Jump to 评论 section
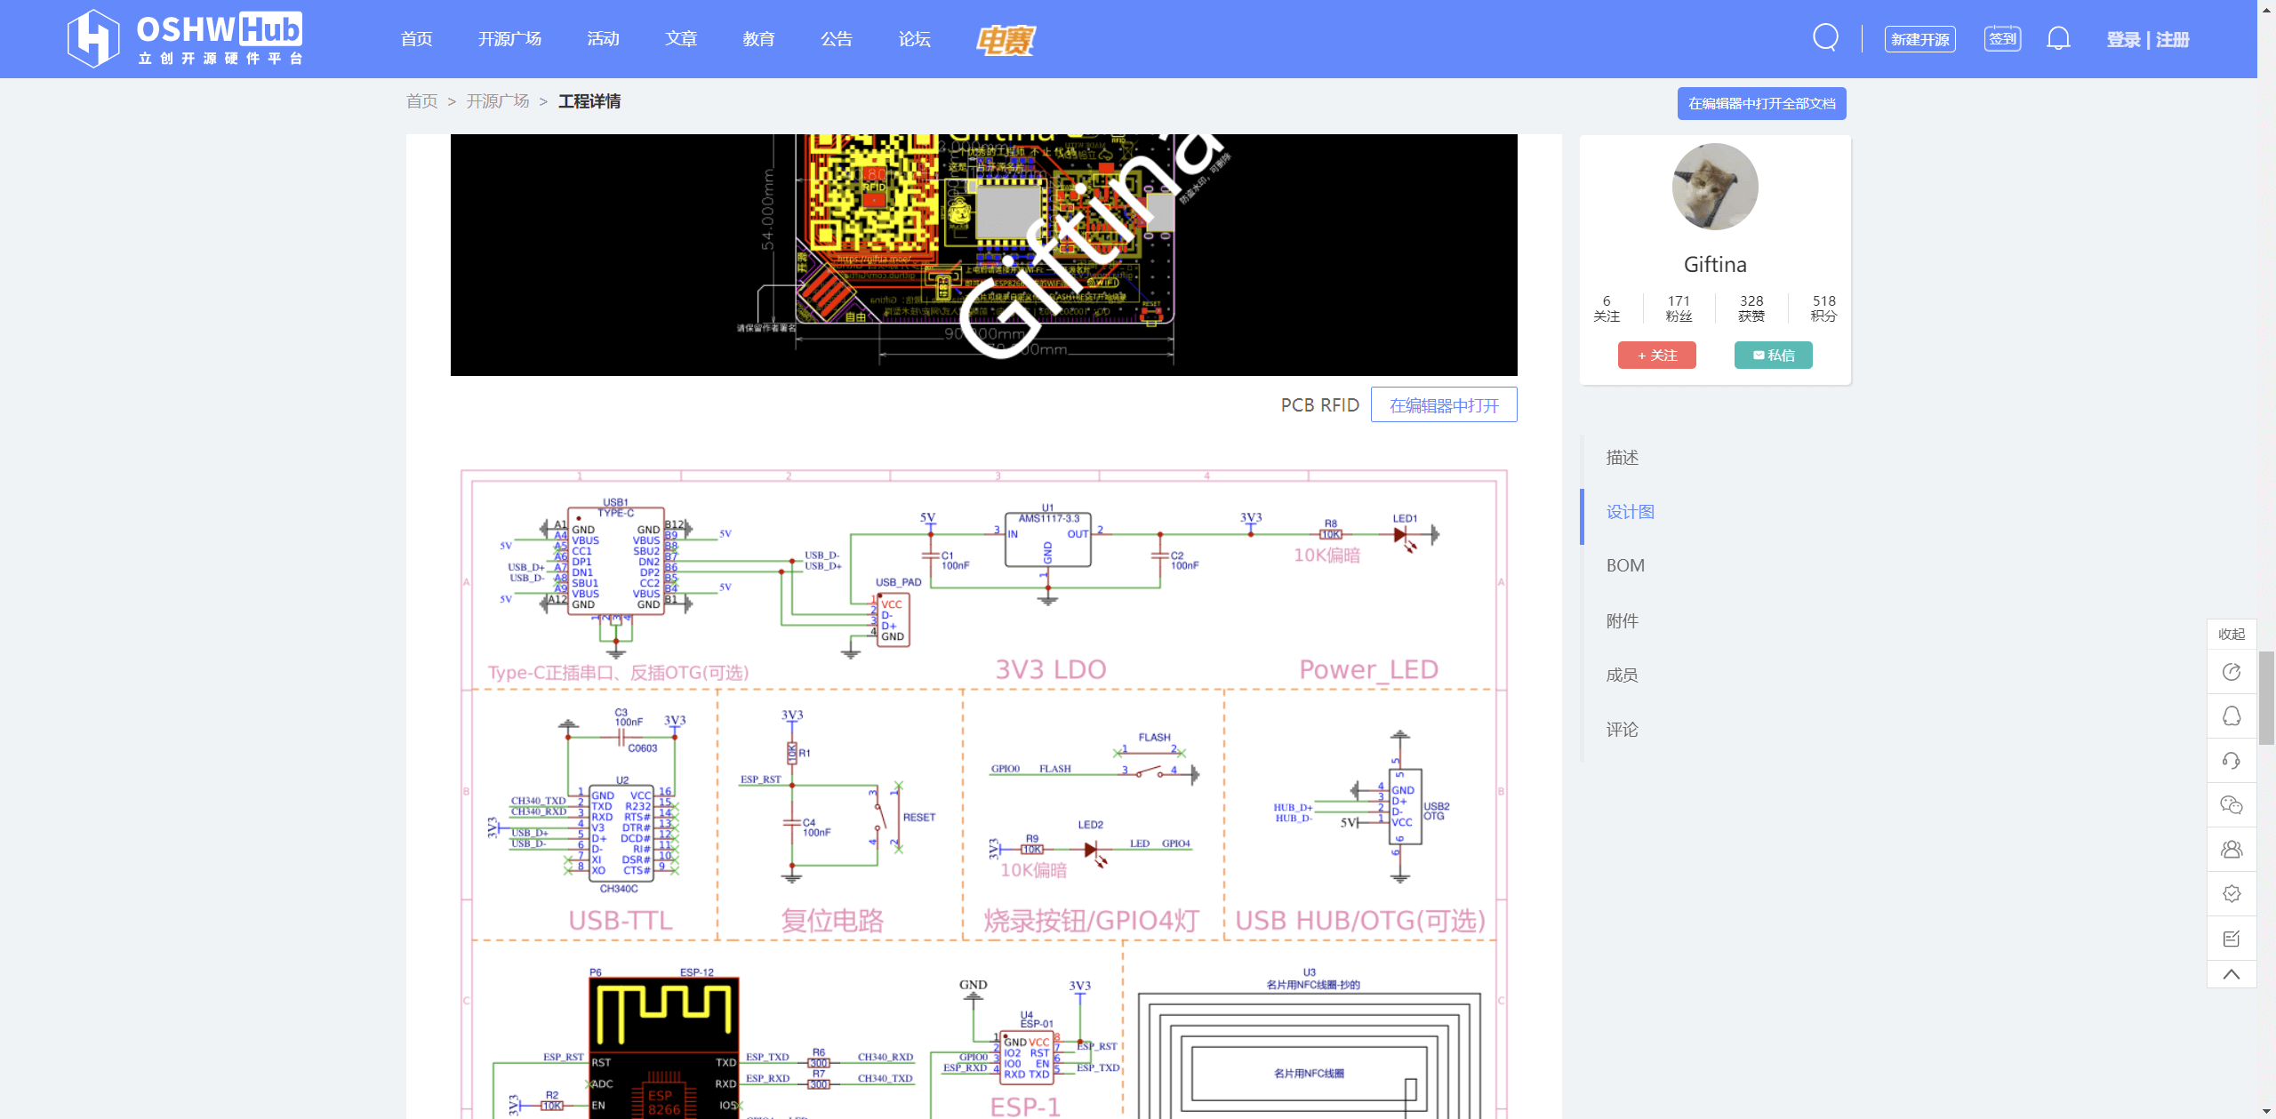2276x1119 pixels. (1622, 730)
